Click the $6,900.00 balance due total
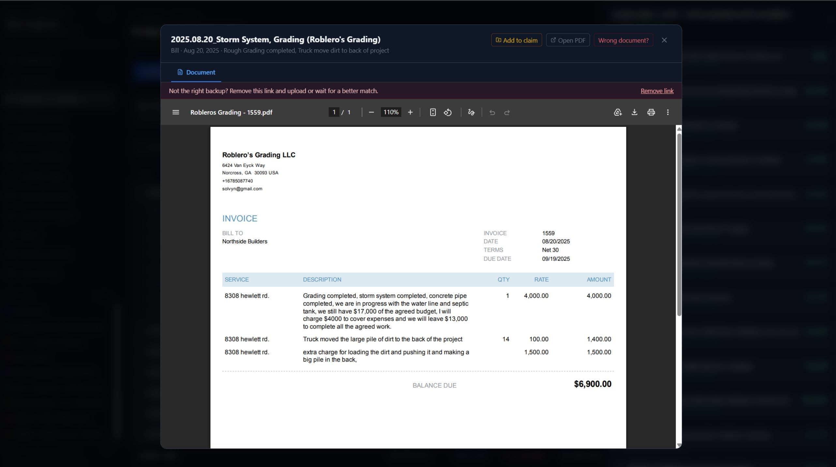This screenshot has width=836, height=467. (592, 384)
